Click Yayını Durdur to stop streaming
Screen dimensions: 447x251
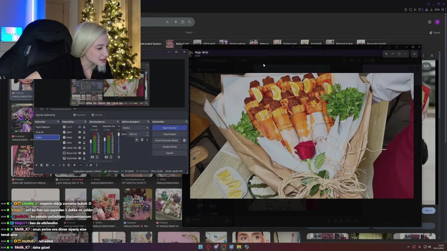(169, 128)
